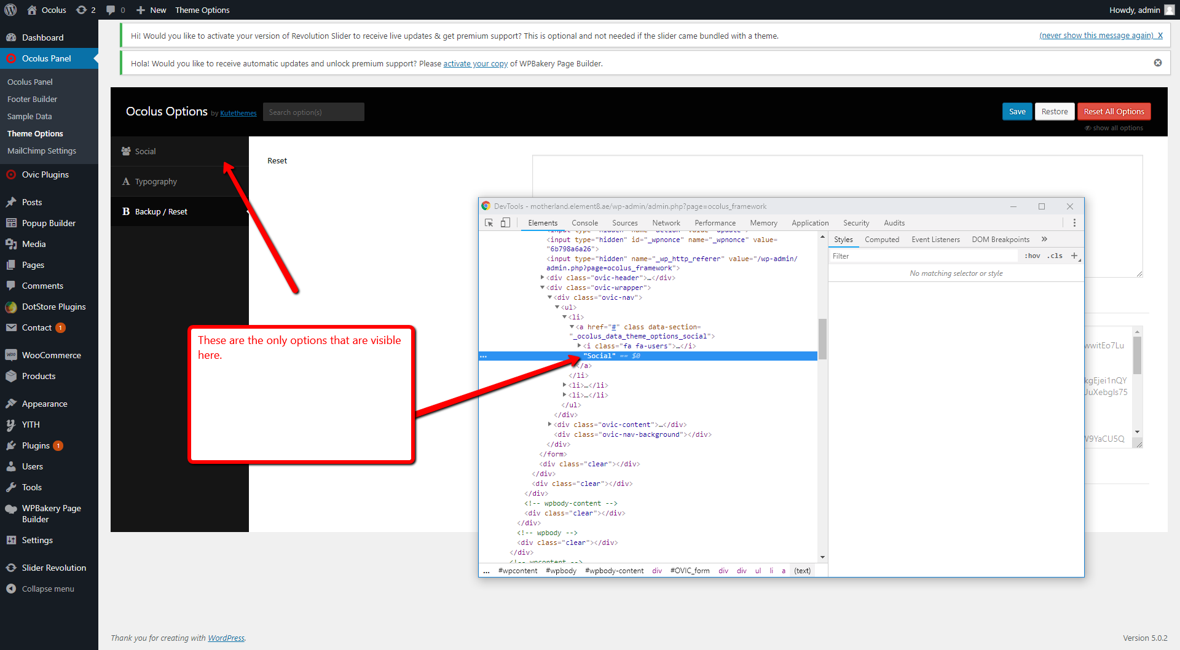This screenshot has height=650, width=1180.
Task: Toggle the device toolbar icon in DevTools
Action: click(x=505, y=223)
